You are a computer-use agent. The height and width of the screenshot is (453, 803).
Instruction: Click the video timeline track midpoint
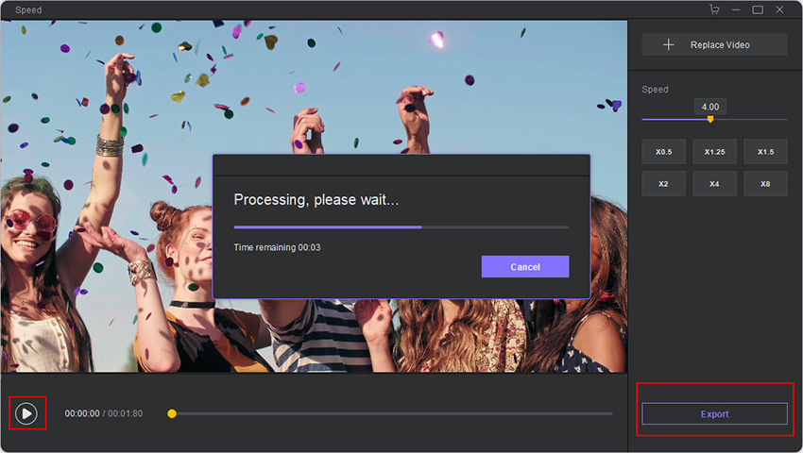click(392, 413)
